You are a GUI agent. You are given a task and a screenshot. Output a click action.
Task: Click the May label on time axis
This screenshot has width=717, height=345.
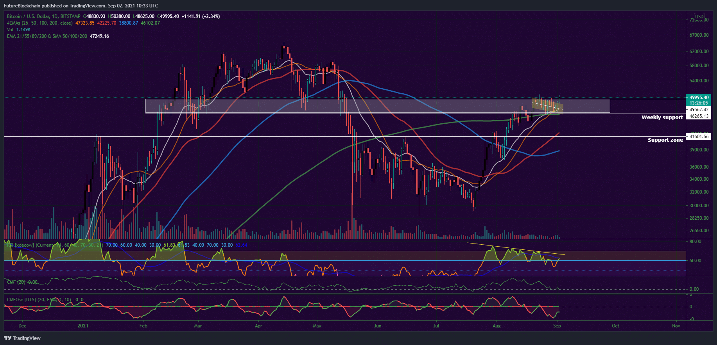(317, 326)
